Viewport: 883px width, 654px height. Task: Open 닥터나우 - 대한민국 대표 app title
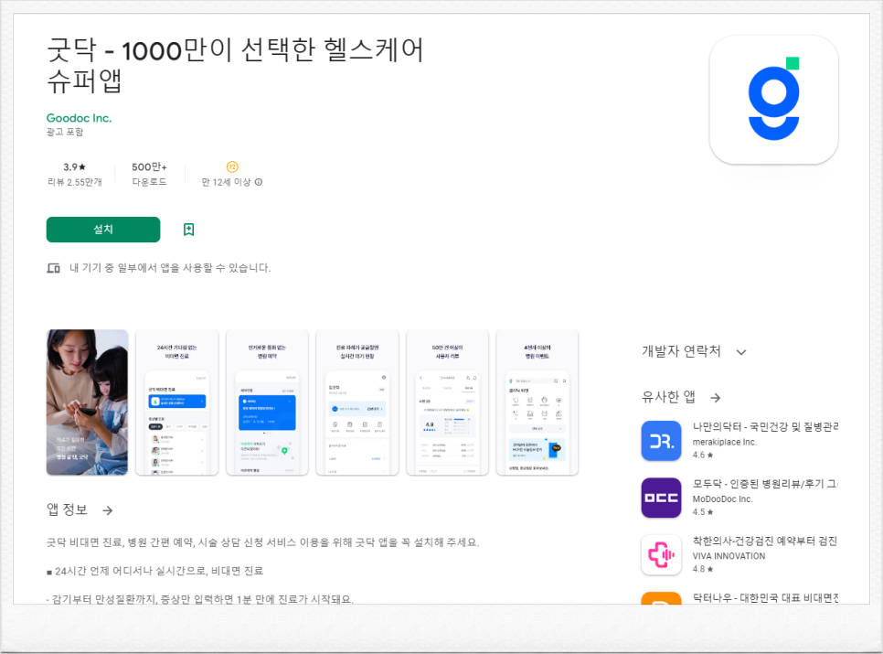click(765, 597)
